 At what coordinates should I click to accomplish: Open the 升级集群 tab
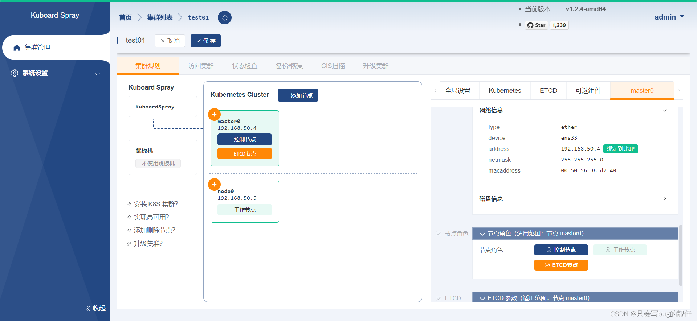(x=376, y=66)
